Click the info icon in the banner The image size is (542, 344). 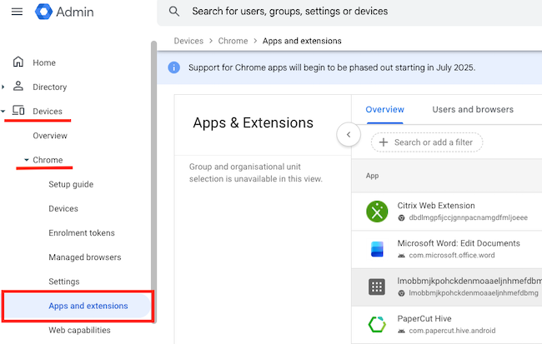click(x=174, y=67)
